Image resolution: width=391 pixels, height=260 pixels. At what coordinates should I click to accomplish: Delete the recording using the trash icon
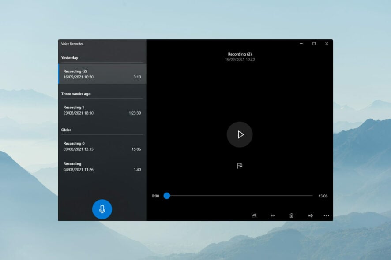point(291,215)
